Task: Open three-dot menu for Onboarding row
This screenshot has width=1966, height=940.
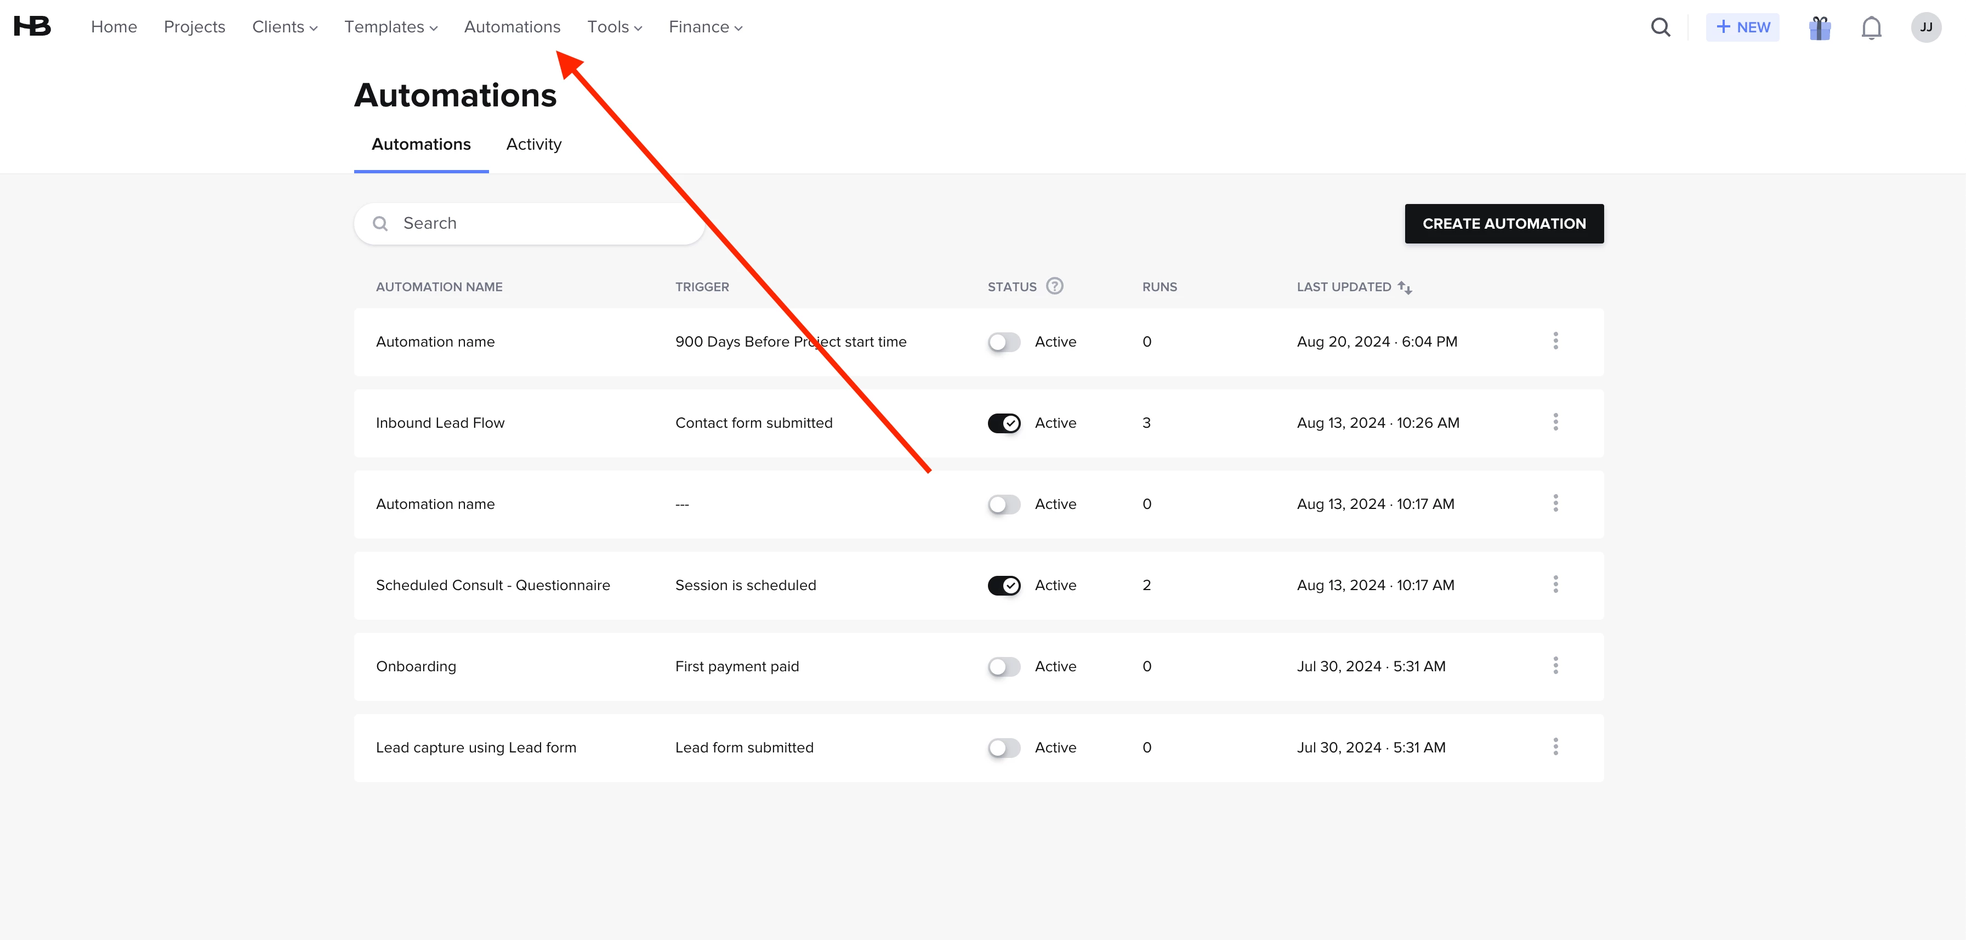Action: 1555,666
